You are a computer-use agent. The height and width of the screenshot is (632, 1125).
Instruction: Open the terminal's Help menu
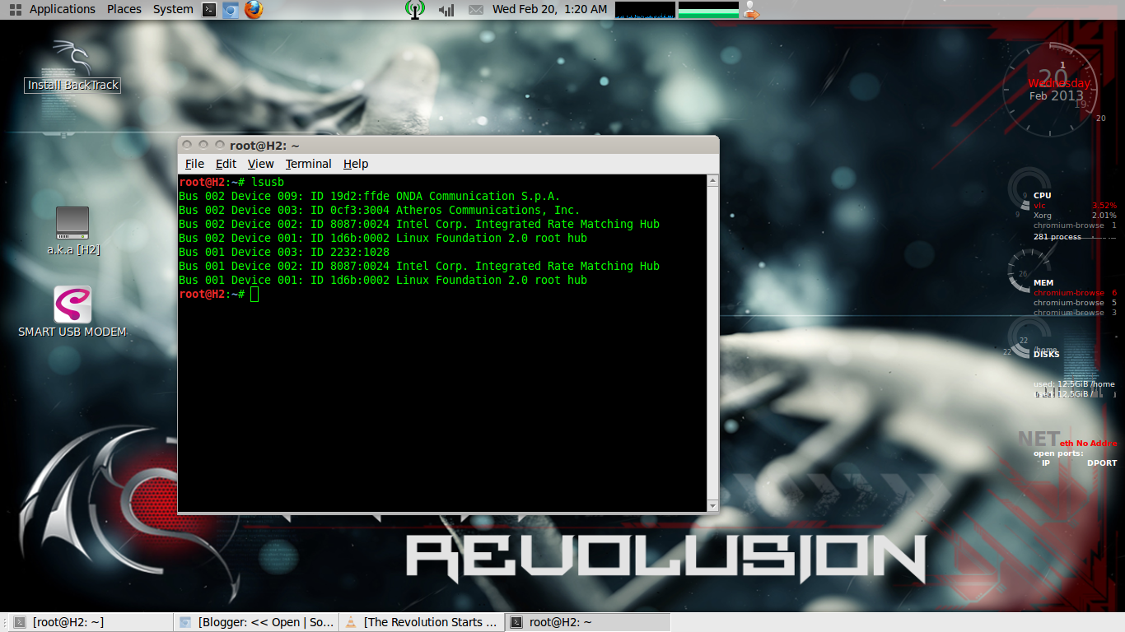tap(356, 164)
